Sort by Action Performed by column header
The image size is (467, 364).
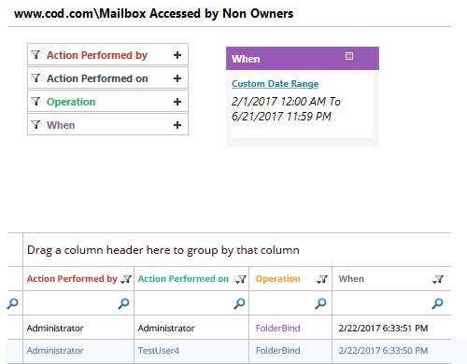[x=72, y=278]
